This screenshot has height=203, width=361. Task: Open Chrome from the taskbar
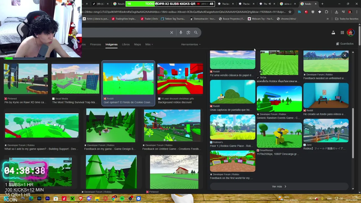click(114, 198)
